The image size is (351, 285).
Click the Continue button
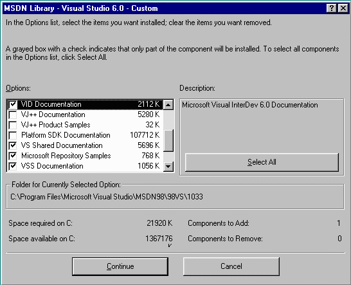(x=120, y=266)
